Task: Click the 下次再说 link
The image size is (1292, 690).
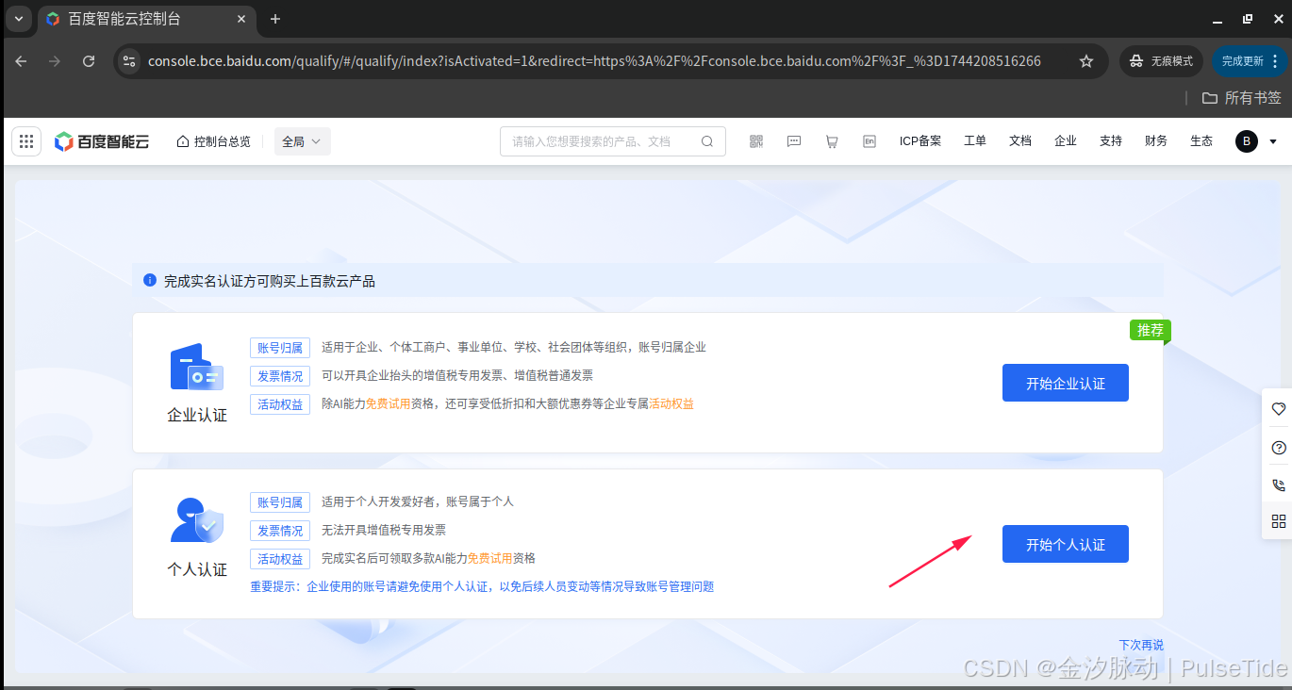Action: pos(1141,646)
